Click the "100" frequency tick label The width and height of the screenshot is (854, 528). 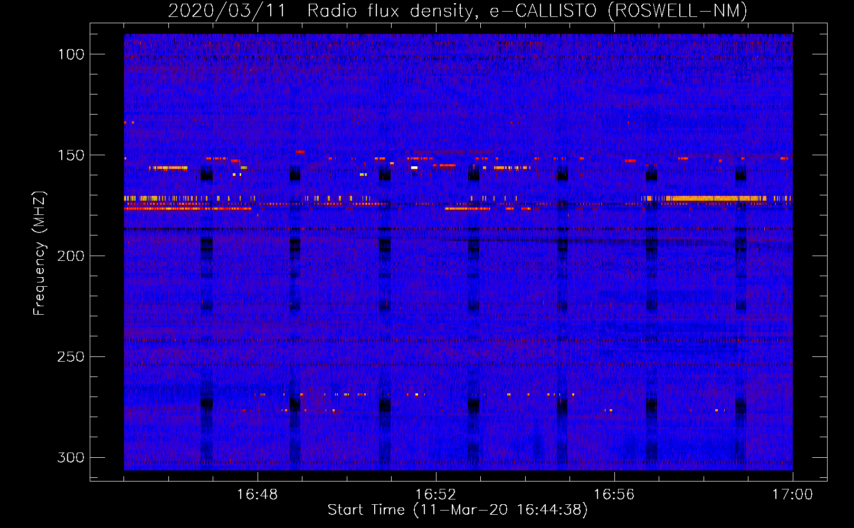(71, 54)
